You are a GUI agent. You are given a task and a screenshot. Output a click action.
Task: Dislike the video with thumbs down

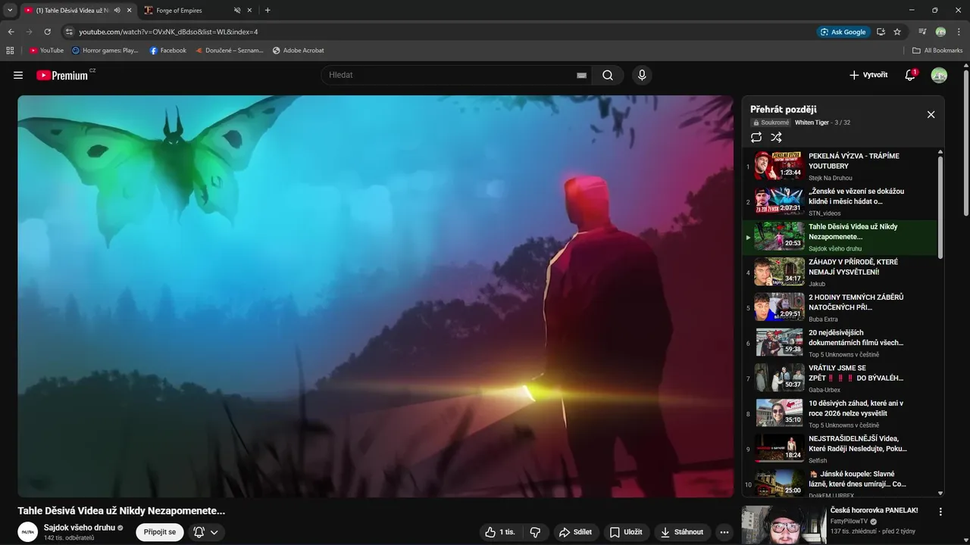click(535, 532)
